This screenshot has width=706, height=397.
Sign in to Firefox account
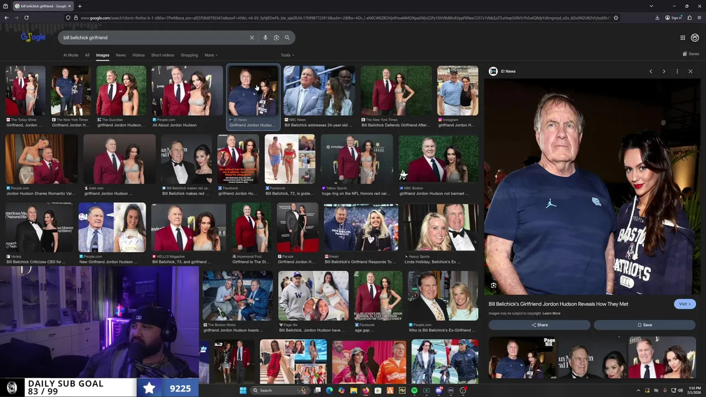point(673,18)
